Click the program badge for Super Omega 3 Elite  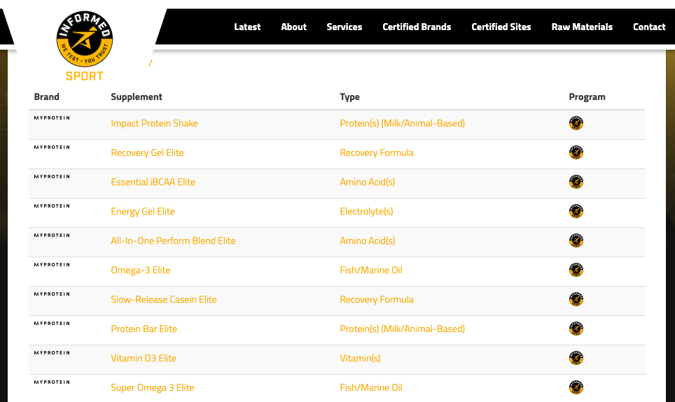576,387
